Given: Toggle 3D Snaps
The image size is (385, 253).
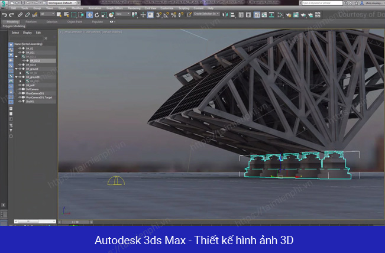Looking at the screenshot, I should (159, 15).
